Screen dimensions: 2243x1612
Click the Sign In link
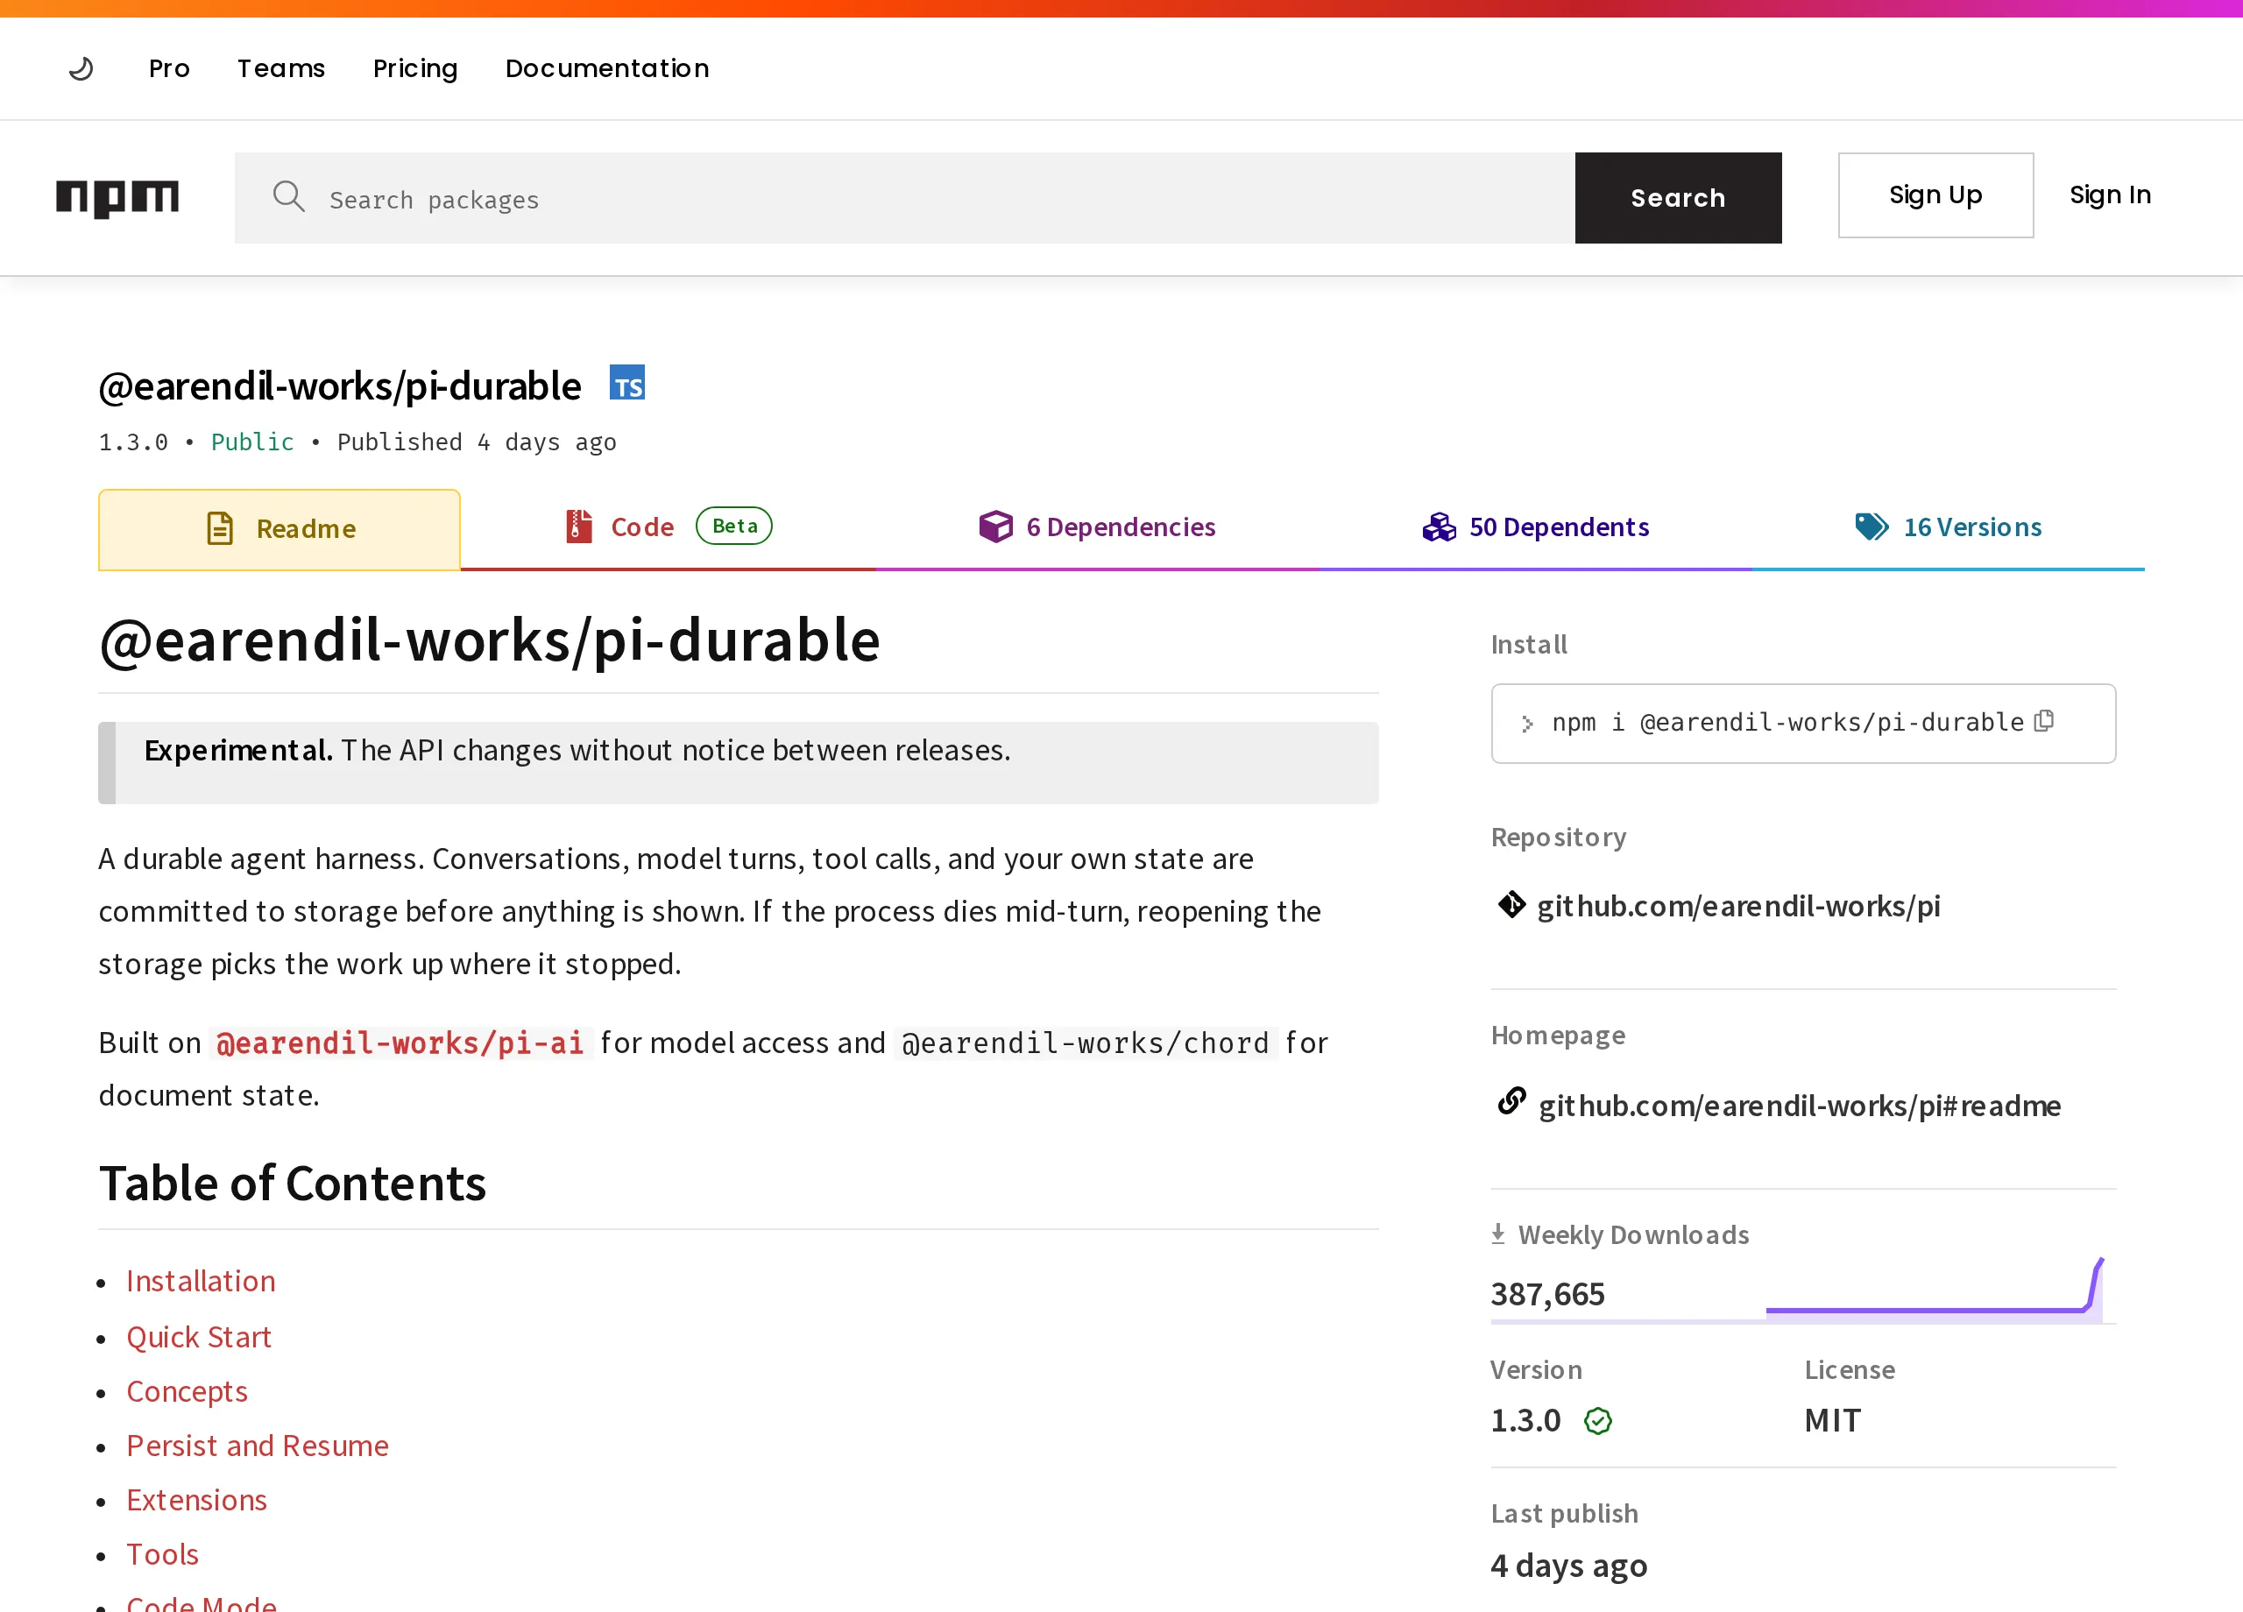point(2110,194)
